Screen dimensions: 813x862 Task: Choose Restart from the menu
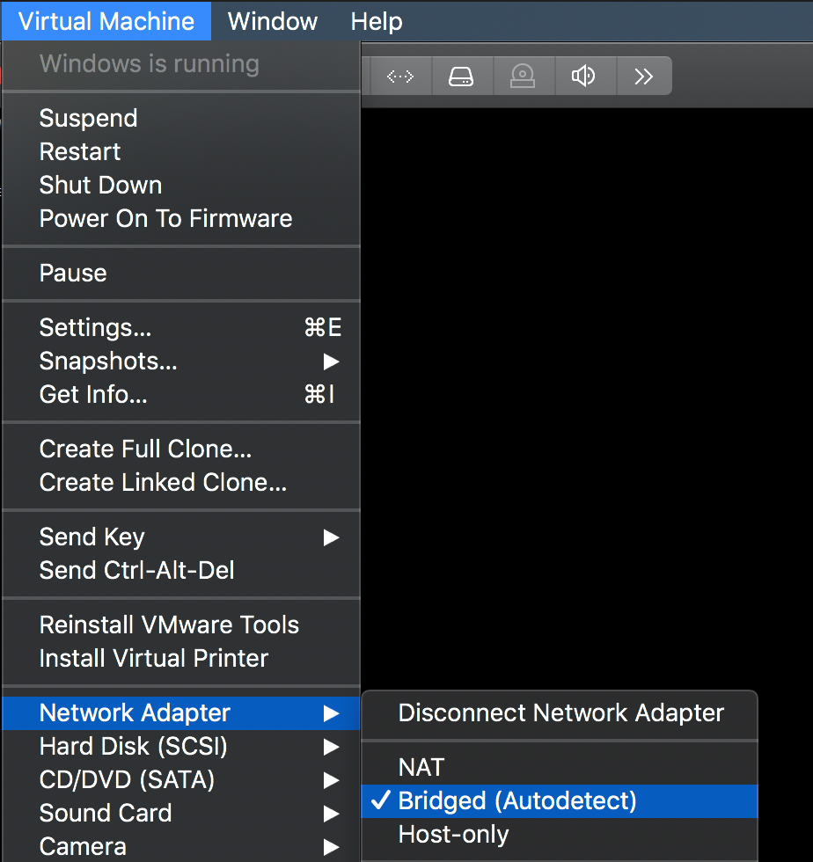181,151
